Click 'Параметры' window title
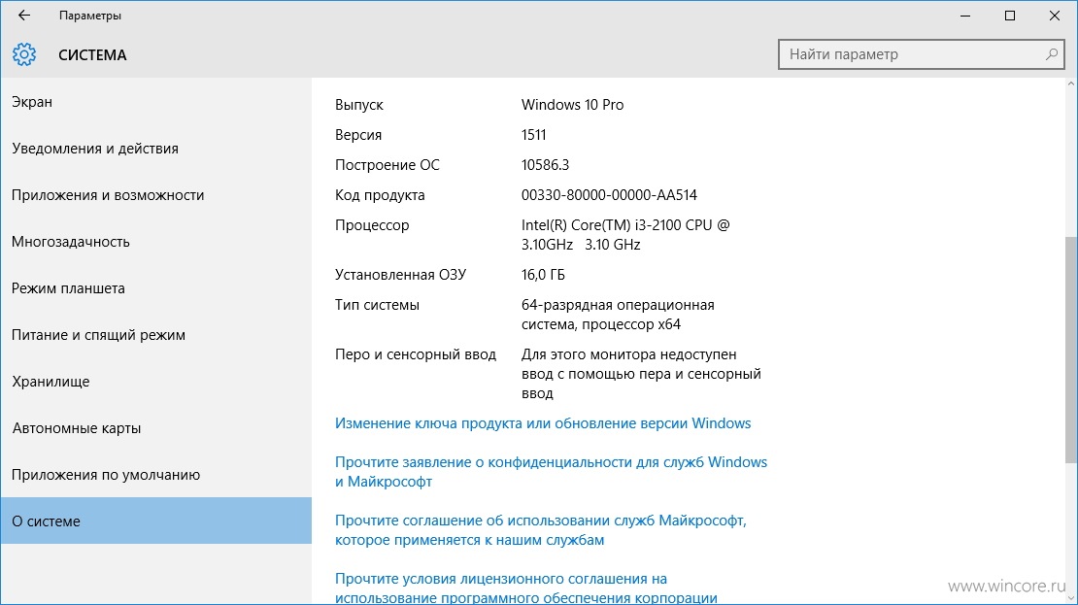1078x605 pixels. coord(90,16)
